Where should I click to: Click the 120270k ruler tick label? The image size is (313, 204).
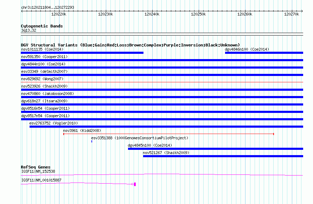[x=292, y=14]
